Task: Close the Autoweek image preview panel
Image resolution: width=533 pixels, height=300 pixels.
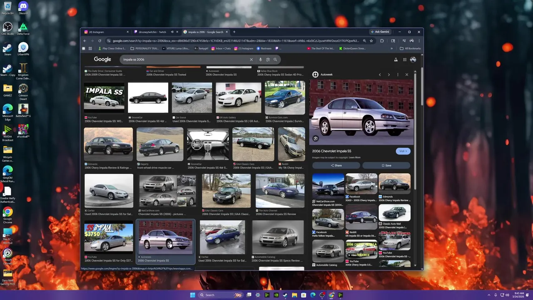Action: click(x=407, y=75)
